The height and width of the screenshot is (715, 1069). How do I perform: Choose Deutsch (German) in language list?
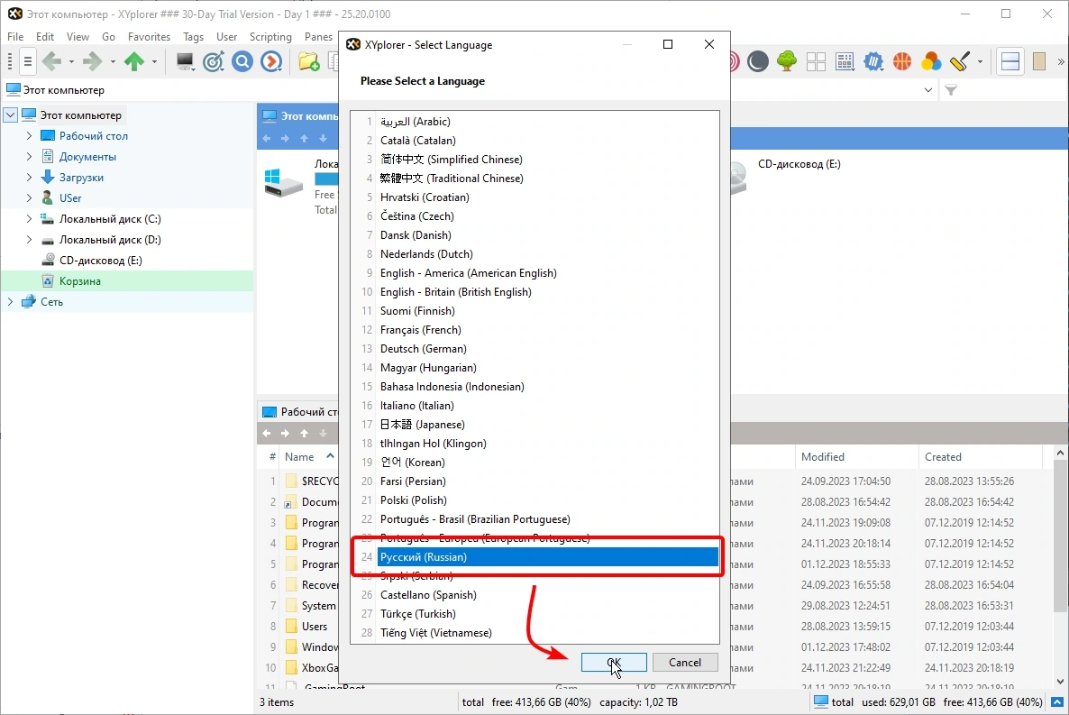tap(548, 349)
